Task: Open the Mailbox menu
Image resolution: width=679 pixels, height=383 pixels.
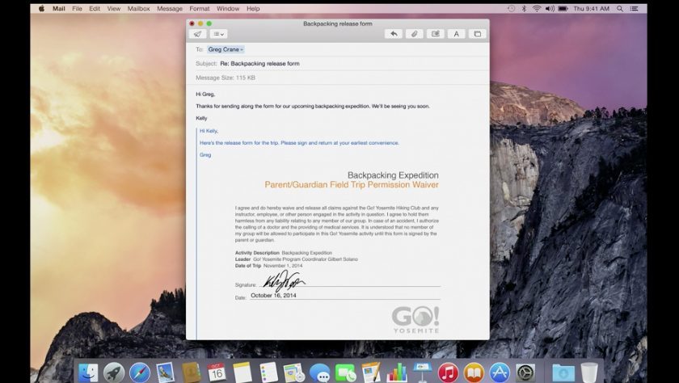Action: (139, 8)
